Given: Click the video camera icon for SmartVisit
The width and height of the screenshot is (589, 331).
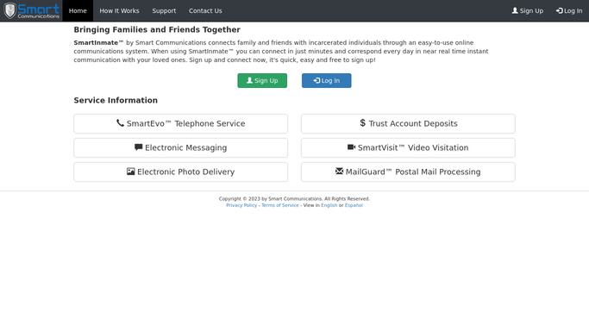Looking at the screenshot, I should coord(351,147).
